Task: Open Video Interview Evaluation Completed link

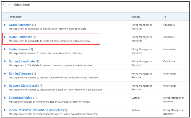Action: coord(36,110)
